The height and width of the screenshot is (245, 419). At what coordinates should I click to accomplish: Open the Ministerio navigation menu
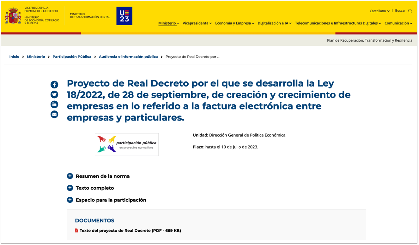168,23
